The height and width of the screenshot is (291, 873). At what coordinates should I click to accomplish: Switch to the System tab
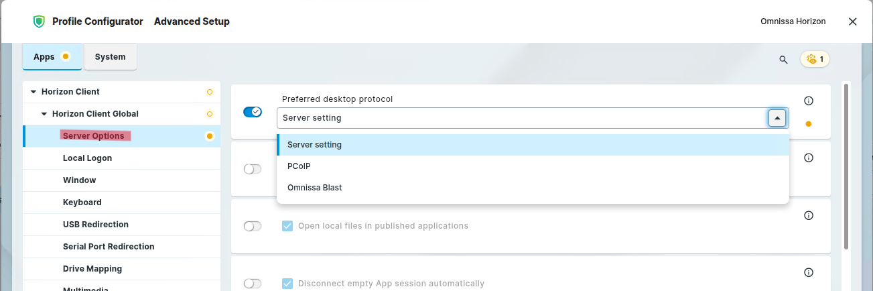[110, 57]
